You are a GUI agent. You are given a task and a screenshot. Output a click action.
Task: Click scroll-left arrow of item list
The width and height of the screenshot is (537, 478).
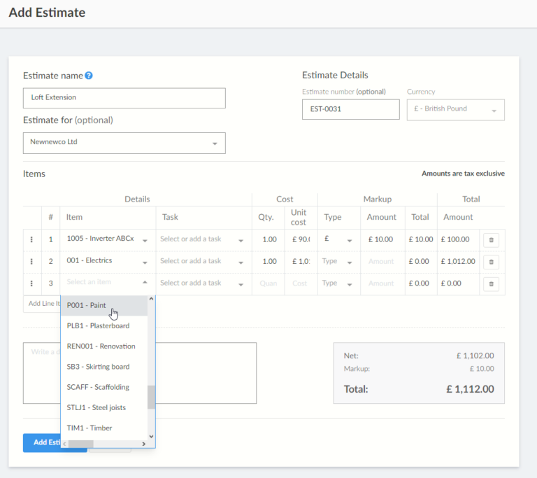coord(65,444)
